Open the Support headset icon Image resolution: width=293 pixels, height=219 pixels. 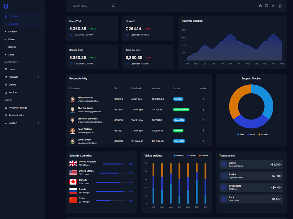6,123
